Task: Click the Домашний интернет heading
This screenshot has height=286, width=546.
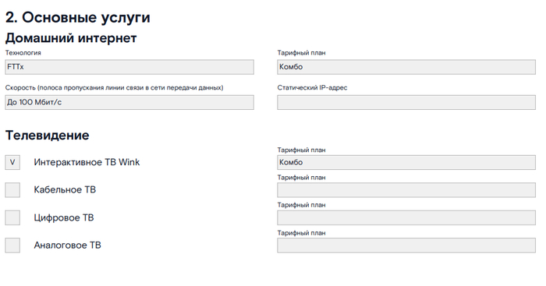Action: (71, 38)
